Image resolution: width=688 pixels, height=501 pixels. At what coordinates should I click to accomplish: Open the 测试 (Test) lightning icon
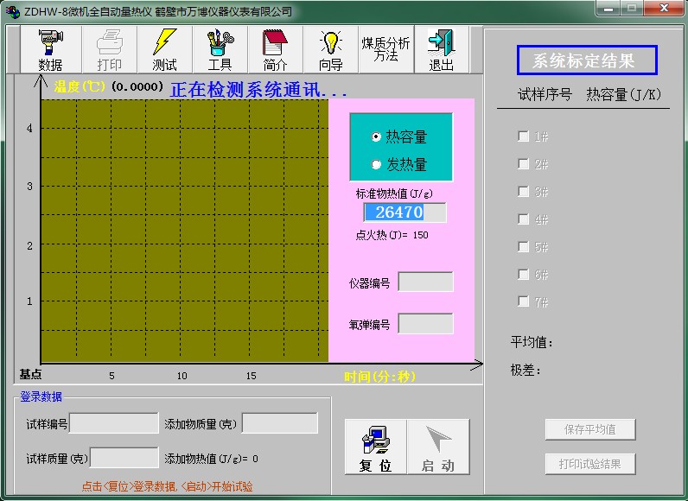click(164, 49)
